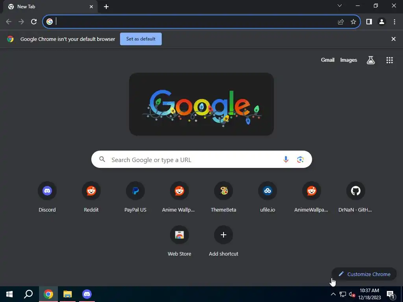Viewport: 403px width, 302px height.
Task: Click Set as default button
Action: 141,39
